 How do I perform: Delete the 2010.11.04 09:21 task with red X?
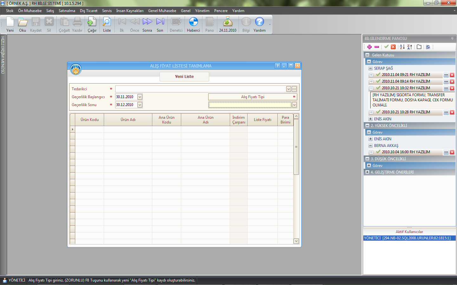click(x=452, y=75)
